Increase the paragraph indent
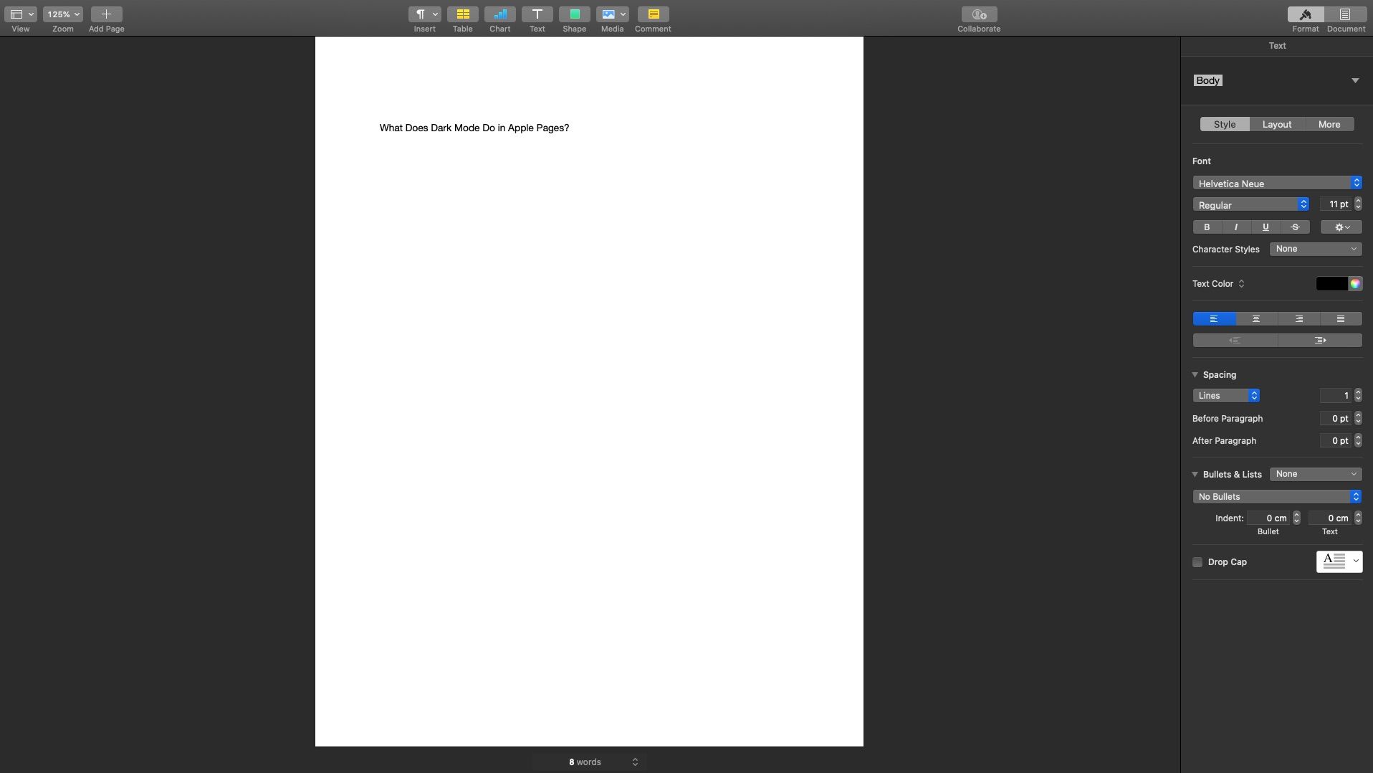Screen dimensions: 1373x773 [1320, 341]
